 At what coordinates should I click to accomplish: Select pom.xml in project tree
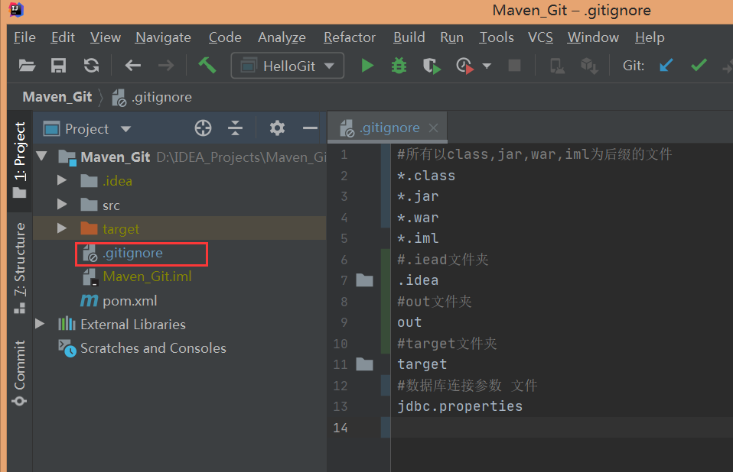pos(119,301)
